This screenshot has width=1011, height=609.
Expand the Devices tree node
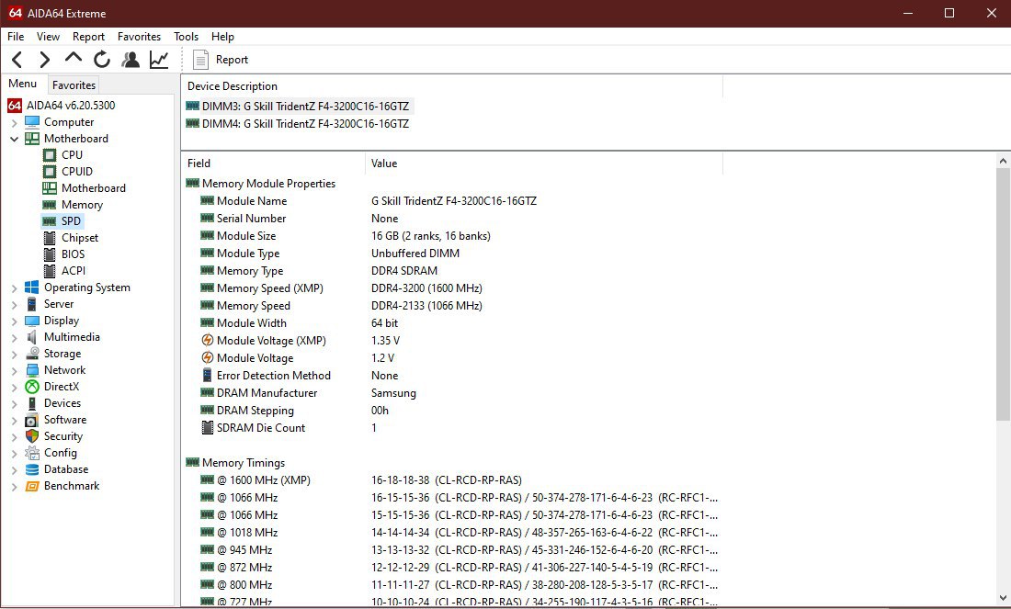14,403
